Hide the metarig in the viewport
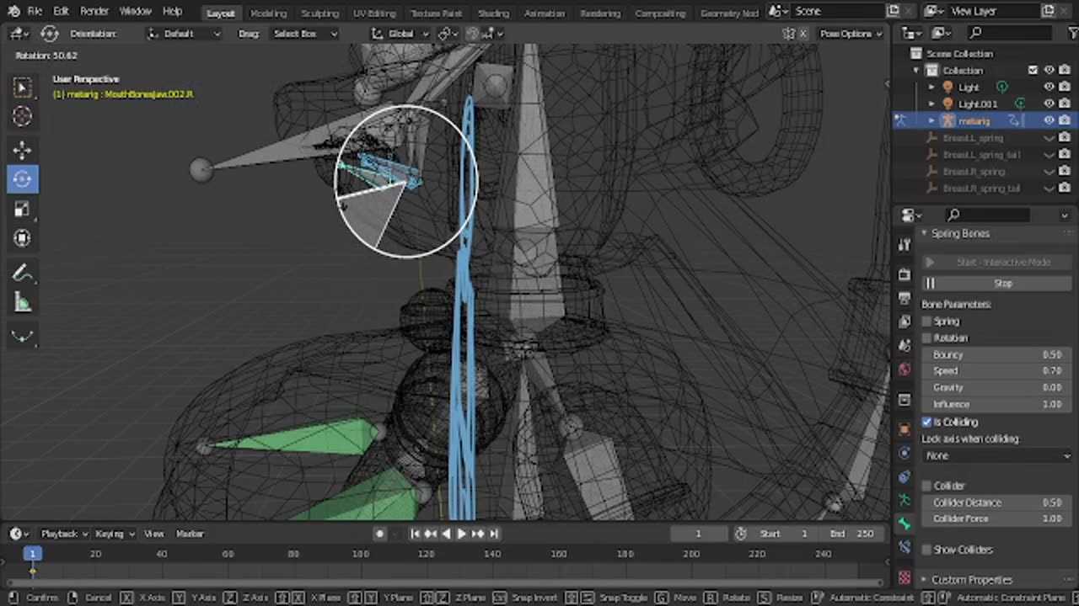1079x606 pixels. tap(1049, 121)
